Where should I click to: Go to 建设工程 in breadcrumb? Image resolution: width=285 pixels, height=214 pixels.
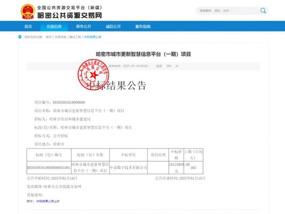point(75,37)
